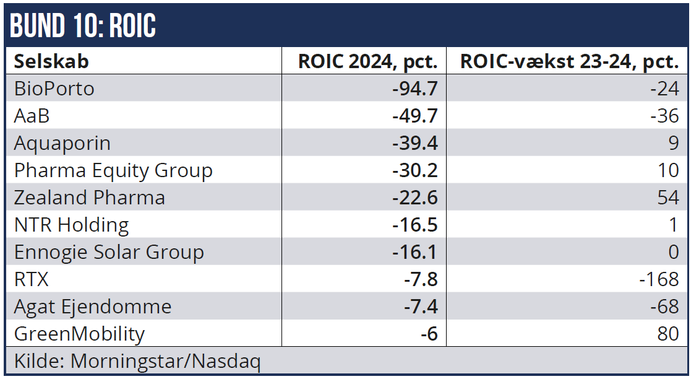This screenshot has height=379, width=691.
Task: Select the AaB row label
Action: (x=32, y=116)
